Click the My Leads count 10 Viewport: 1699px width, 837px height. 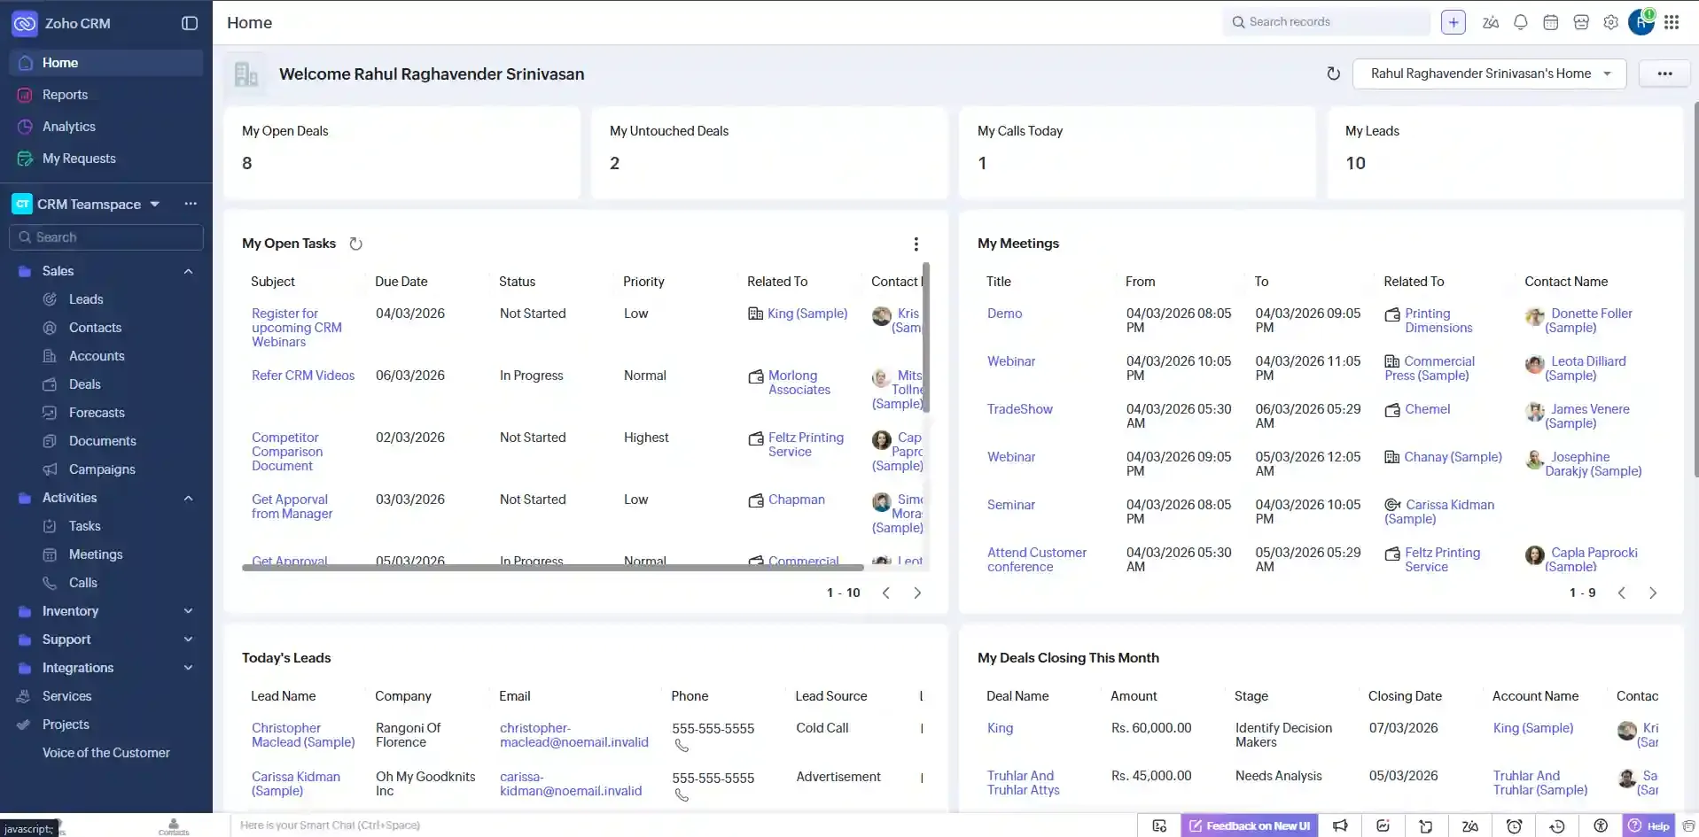(x=1355, y=163)
